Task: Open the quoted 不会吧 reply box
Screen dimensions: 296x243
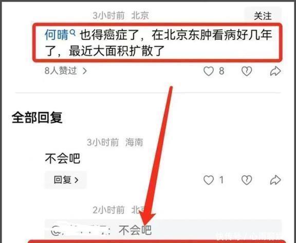Action: pyautogui.click(x=163, y=230)
